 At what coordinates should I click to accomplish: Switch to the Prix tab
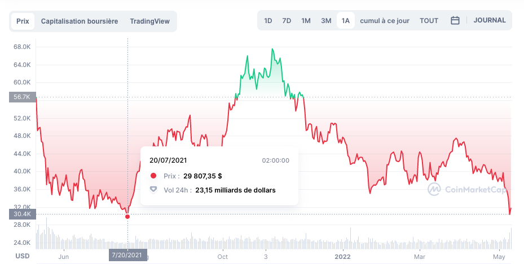(23, 21)
